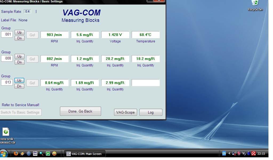Image resolution: width=273 pixels, height=160 pixels.
Task: Select the 882 /min RPM reading
Action: tap(54, 59)
